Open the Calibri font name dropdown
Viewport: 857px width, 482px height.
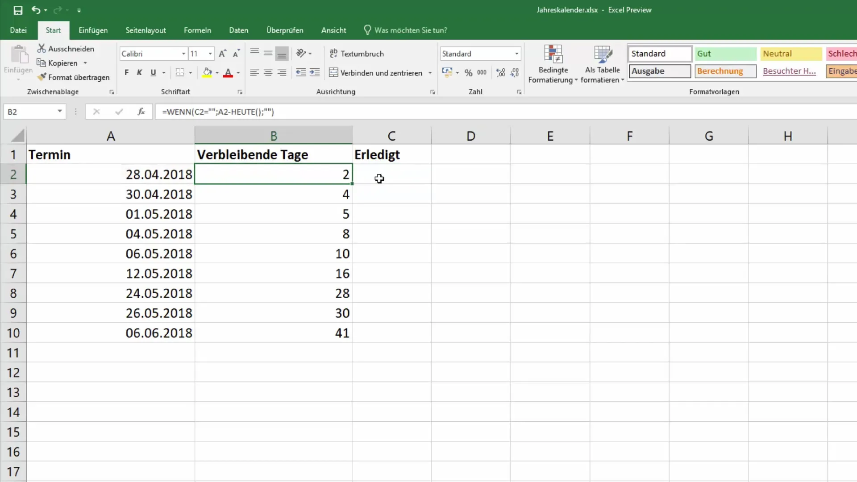(x=183, y=54)
